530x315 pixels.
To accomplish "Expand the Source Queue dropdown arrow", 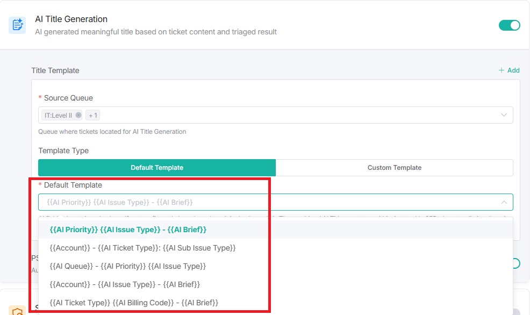I will (504, 115).
